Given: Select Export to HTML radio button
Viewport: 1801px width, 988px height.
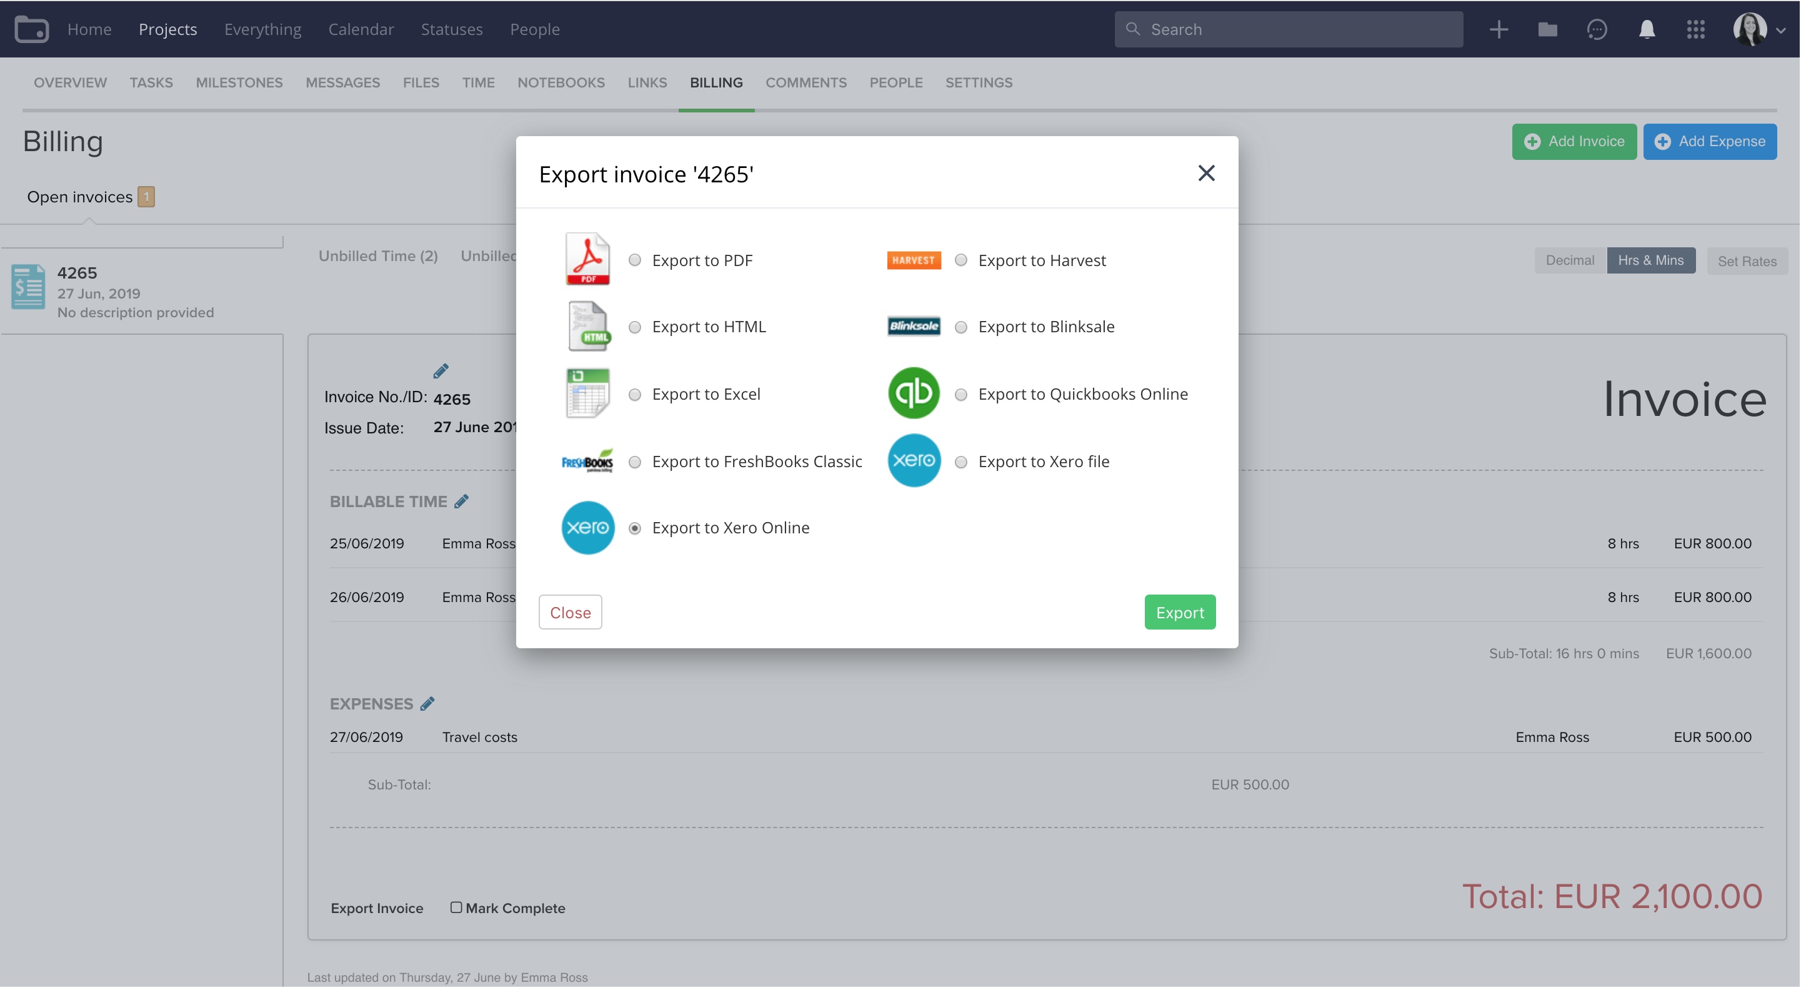Looking at the screenshot, I should tap(634, 327).
